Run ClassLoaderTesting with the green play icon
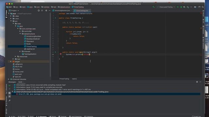This screenshot has height=117, width=209. 178,7
